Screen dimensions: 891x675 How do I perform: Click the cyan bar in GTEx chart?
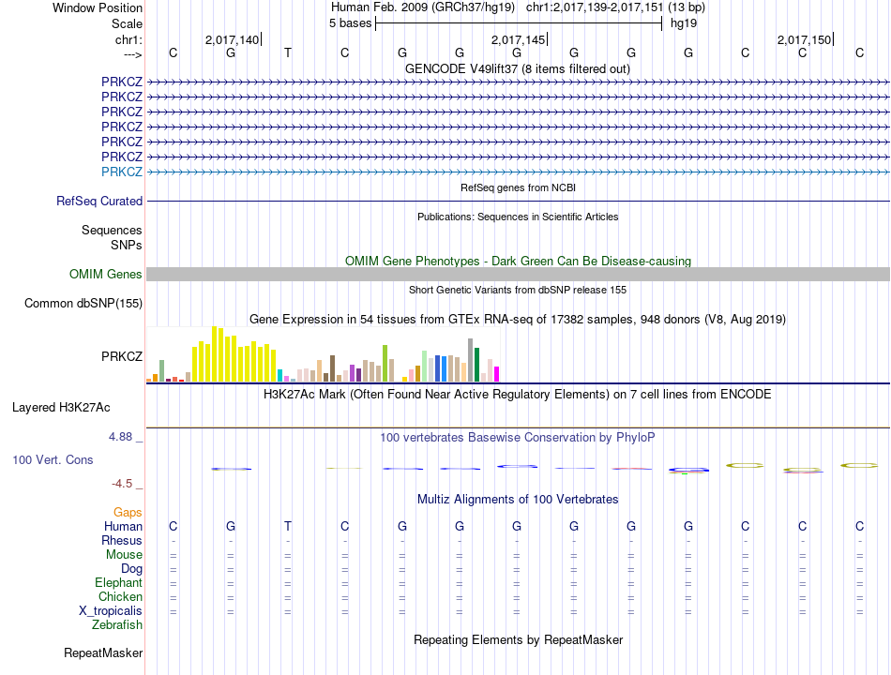coord(279,376)
